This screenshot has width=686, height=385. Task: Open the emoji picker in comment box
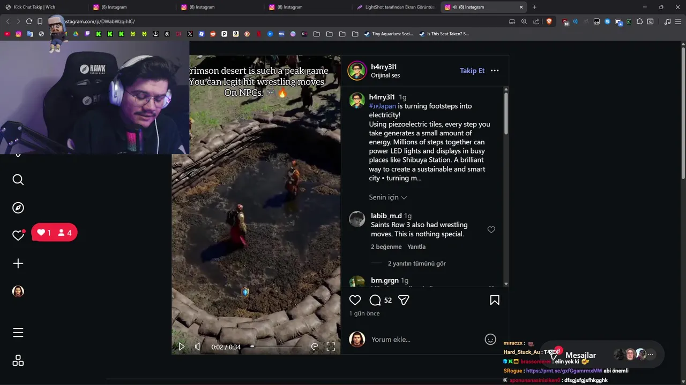(490, 339)
